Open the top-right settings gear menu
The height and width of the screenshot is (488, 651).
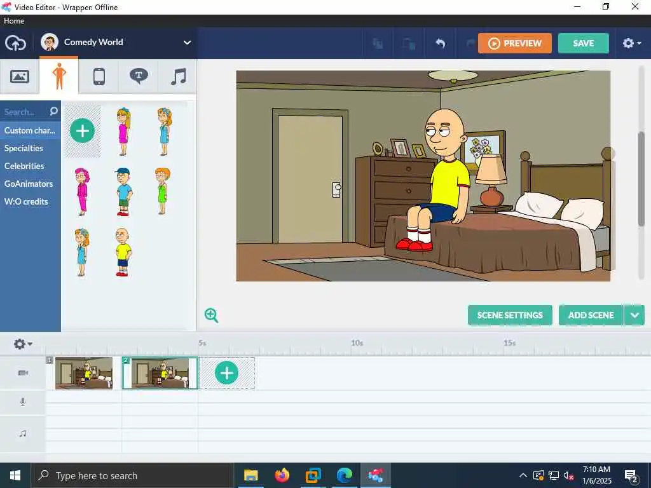(x=631, y=43)
